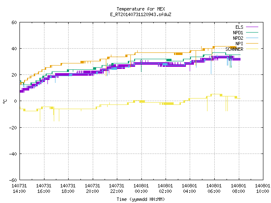This screenshot has width=271, height=203.
Task: Click the x-axis label 140731 18:00
Action: pos(68,189)
